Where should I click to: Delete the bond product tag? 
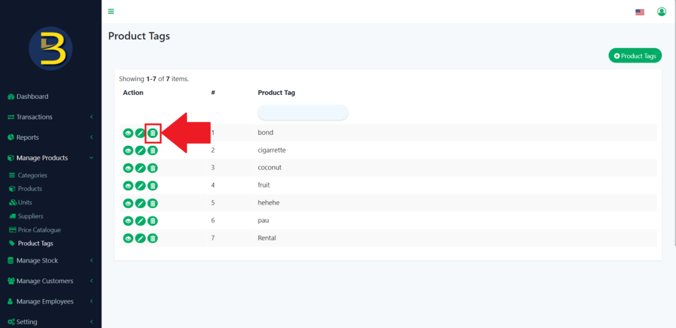[x=152, y=133]
